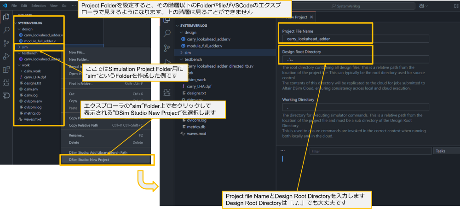This screenshot has width=460, height=210.
Task: Open the File menu
Action: pos(14,6)
